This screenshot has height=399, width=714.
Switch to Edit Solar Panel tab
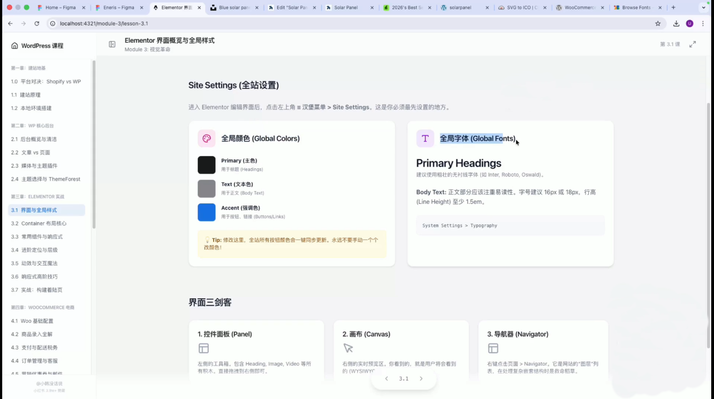292,8
